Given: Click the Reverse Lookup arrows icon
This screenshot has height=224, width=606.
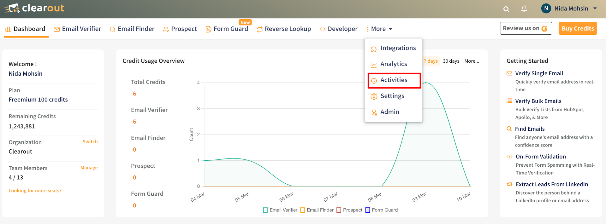Looking at the screenshot, I should 260,29.
